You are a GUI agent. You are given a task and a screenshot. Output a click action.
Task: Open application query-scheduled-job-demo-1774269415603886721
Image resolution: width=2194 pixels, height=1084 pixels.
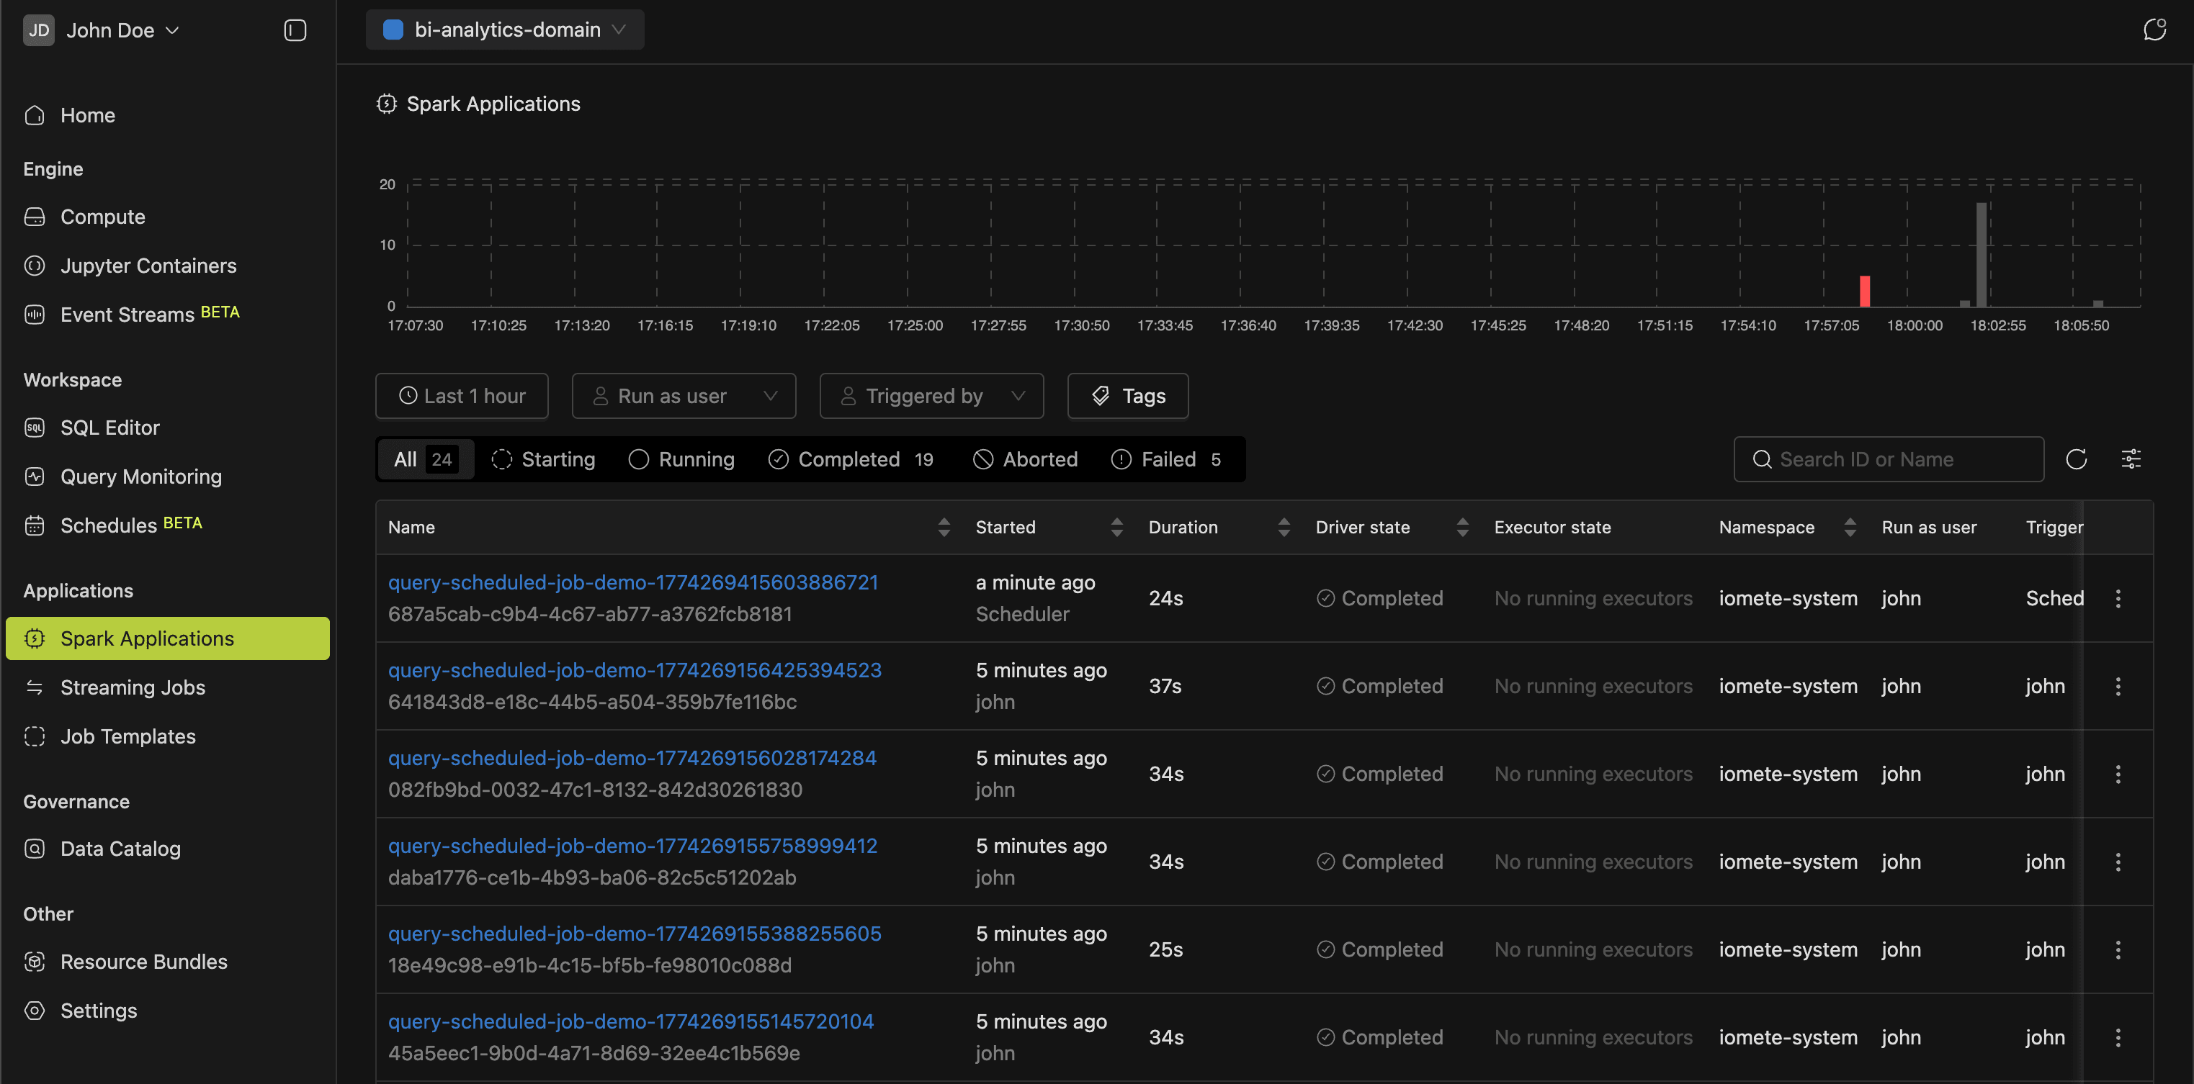click(633, 582)
